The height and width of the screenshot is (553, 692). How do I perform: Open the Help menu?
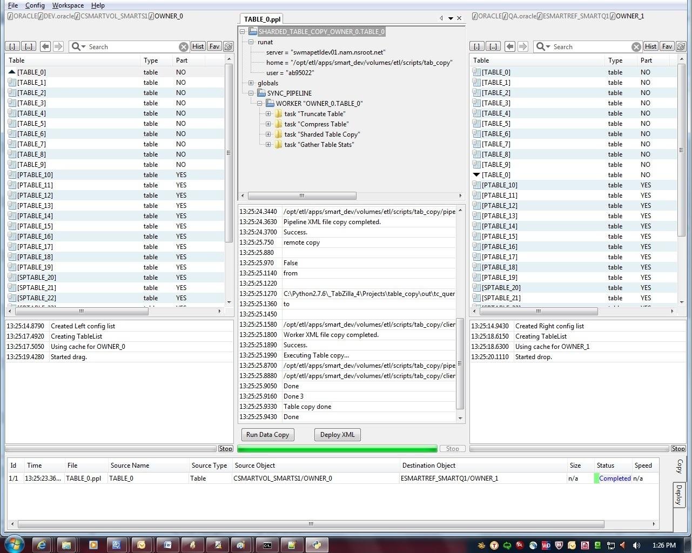click(x=98, y=5)
